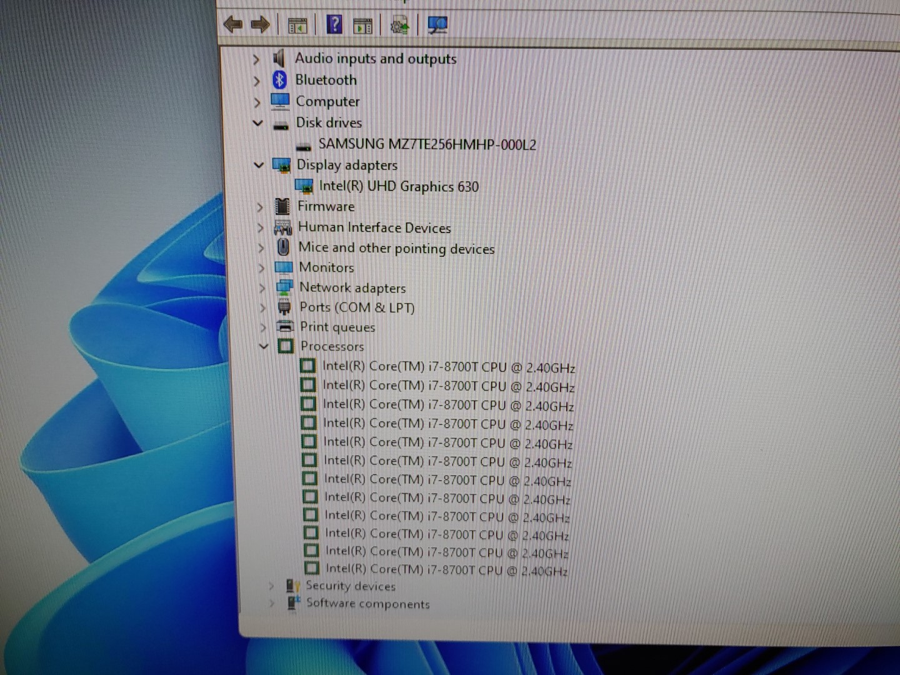This screenshot has width=900, height=675.
Task: Expand the Firmware node chevron
Action: 260,207
